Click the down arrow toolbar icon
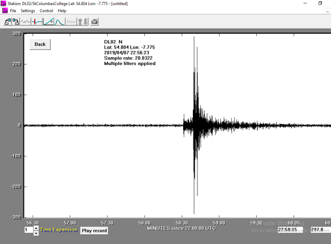 click(x=86, y=22)
